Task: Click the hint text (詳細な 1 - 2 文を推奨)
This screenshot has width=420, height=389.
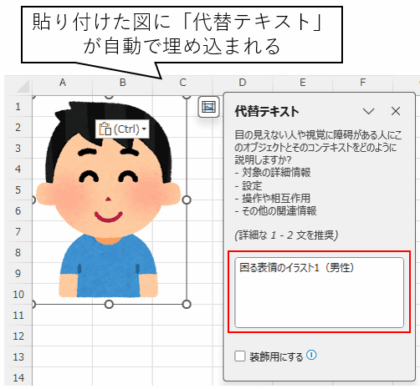Action: click(286, 235)
